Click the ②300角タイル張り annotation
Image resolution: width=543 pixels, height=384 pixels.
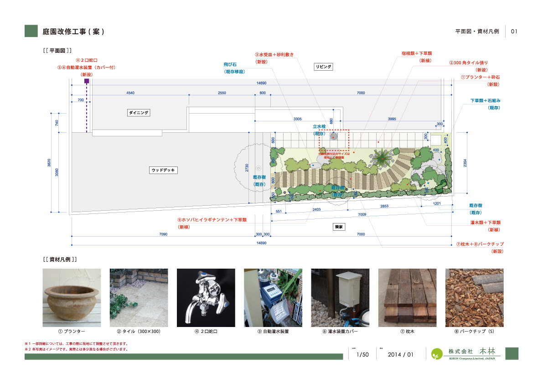point(469,62)
